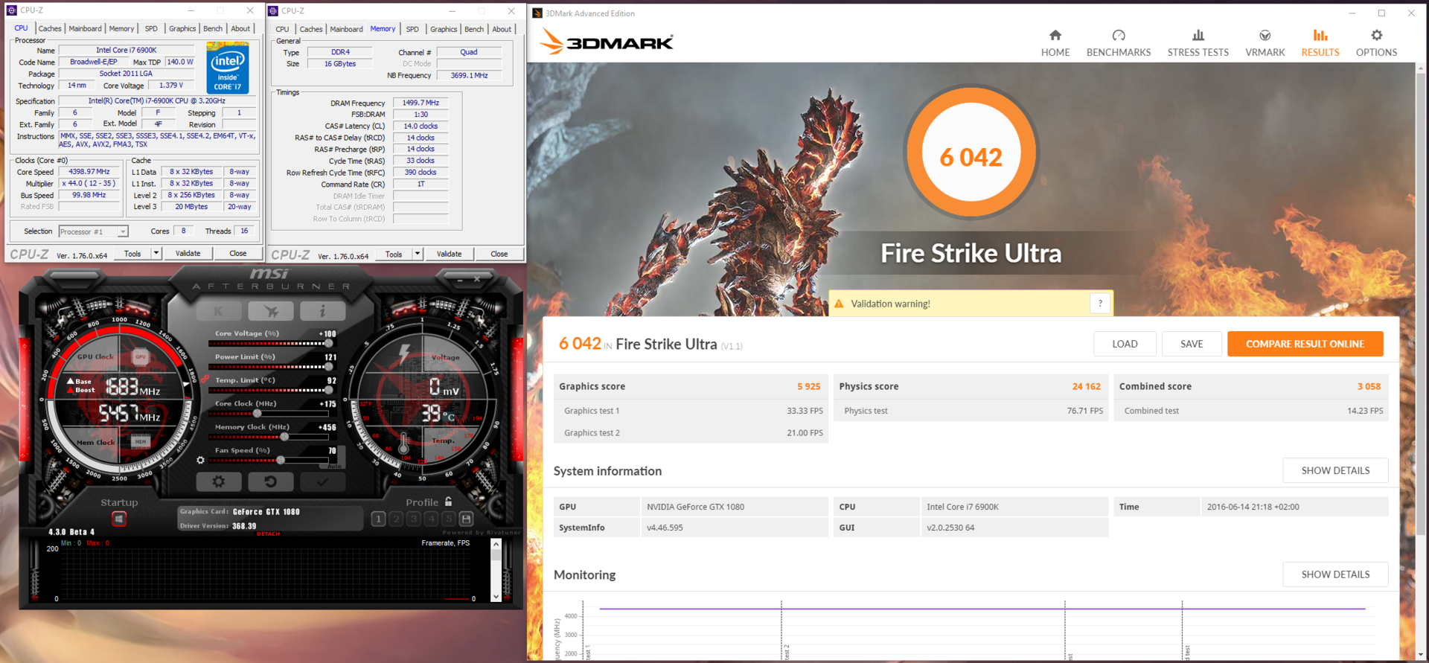
Task: Open Tools dropdown arrow in left CPU-Z window
Action: (x=156, y=253)
